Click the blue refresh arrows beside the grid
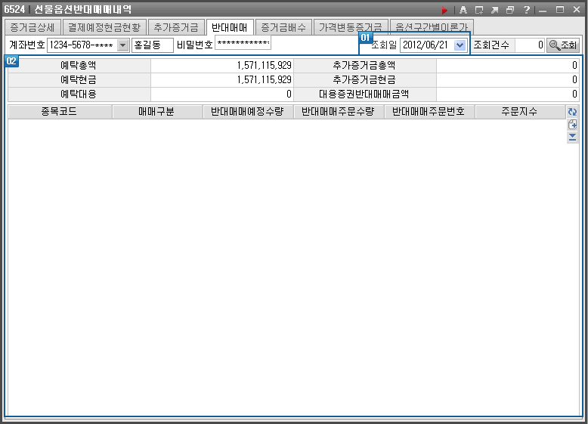The height and width of the screenshot is (424, 588). [x=572, y=112]
